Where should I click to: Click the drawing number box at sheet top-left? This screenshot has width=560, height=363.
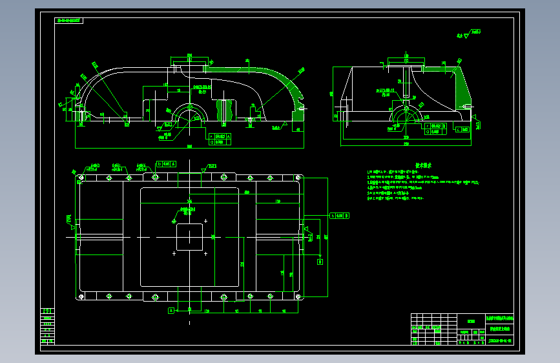tap(69, 21)
